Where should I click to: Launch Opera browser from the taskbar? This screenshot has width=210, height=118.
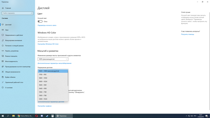(36, 116)
